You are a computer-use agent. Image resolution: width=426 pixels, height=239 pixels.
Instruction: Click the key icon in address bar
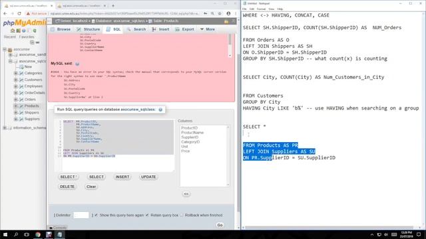(x=206, y=13)
